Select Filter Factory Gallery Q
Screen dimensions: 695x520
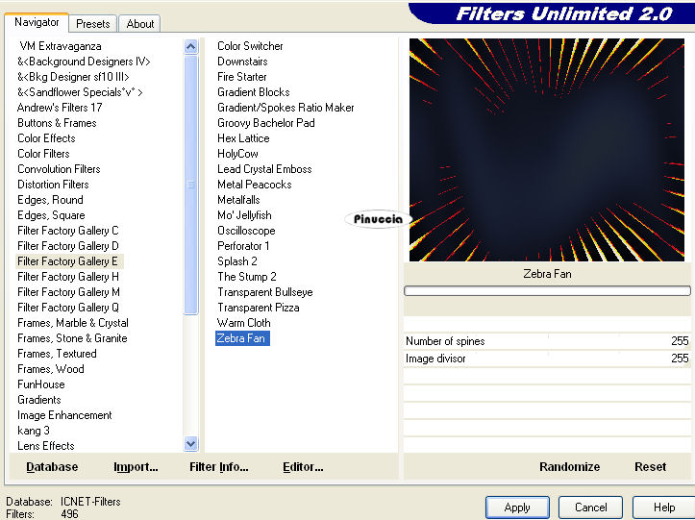click(x=68, y=308)
